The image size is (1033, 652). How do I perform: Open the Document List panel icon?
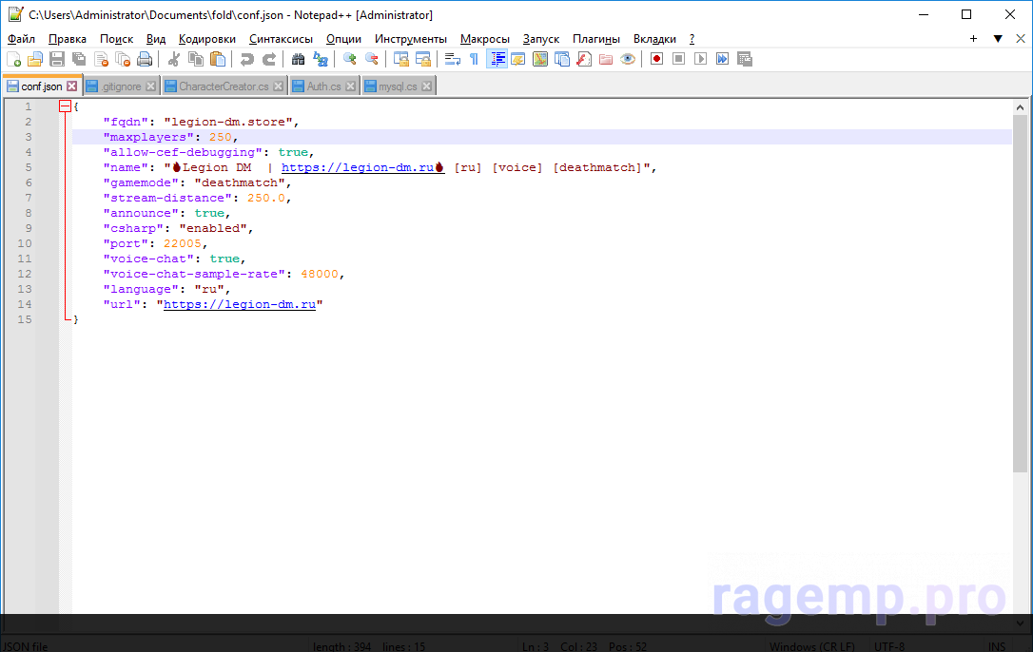(562, 59)
